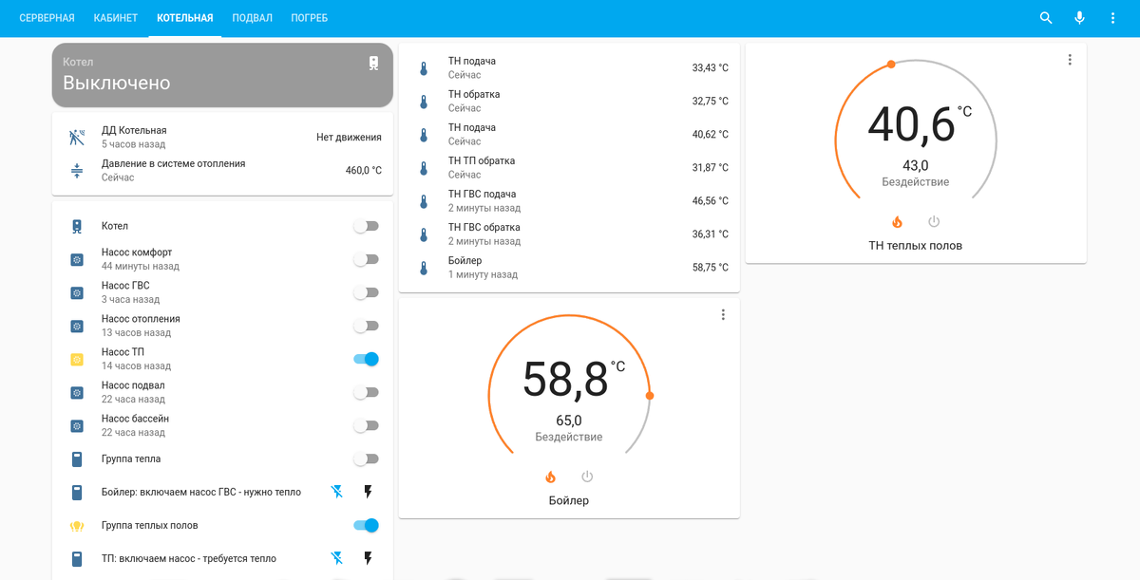Toggle the Насос бассейн switch

tap(366, 425)
